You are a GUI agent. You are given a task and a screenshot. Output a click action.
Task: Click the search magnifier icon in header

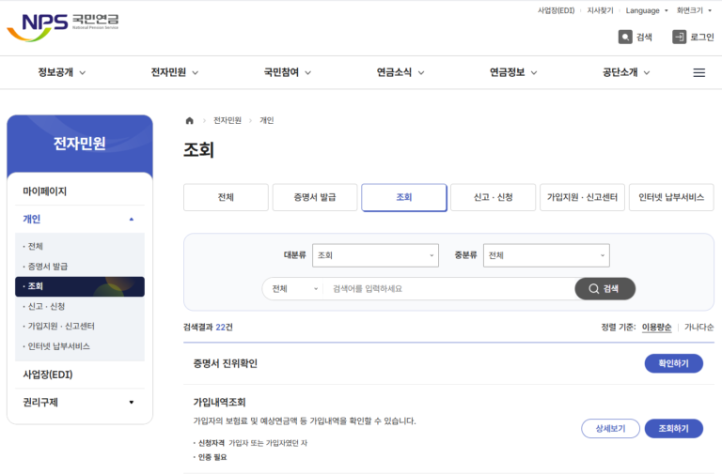[x=625, y=37]
